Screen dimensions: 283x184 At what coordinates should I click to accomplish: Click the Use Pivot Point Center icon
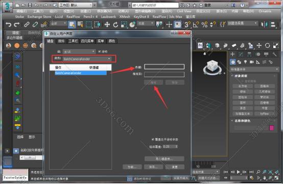coord(159,25)
